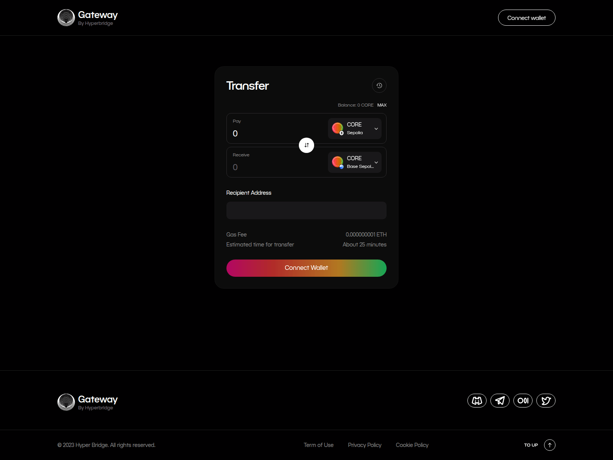Viewport: 613px width, 460px height.
Task: Open the Telegram social link
Action: [500, 401]
